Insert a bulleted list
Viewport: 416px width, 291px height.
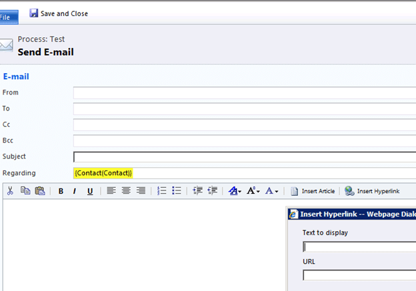[177, 191]
